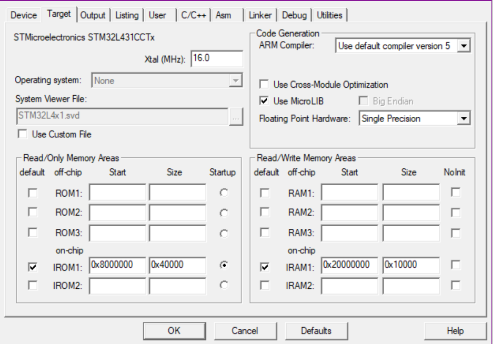Switch to the Linker tab
493x344 pixels.
point(260,15)
